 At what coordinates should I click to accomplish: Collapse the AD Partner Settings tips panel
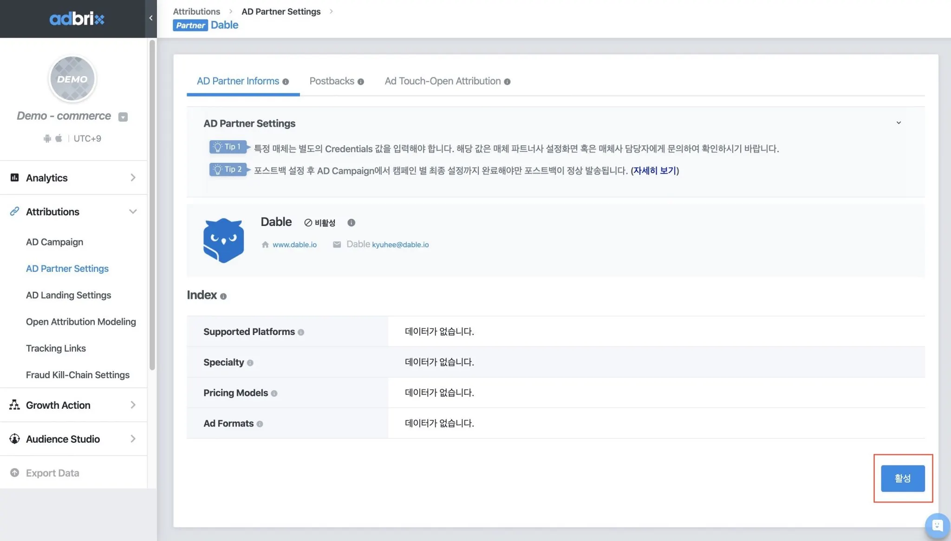click(898, 123)
